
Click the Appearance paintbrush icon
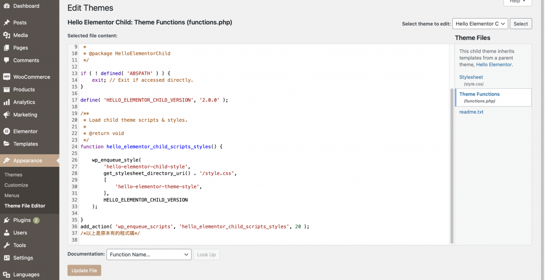pos(6,160)
